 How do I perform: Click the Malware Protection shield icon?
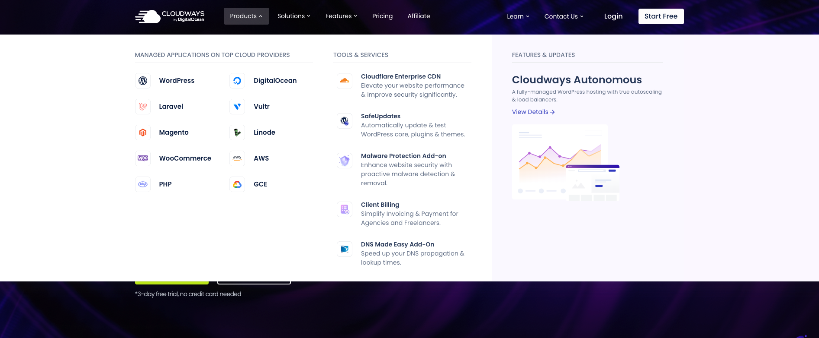pyautogui.click(x=345, y=160)
